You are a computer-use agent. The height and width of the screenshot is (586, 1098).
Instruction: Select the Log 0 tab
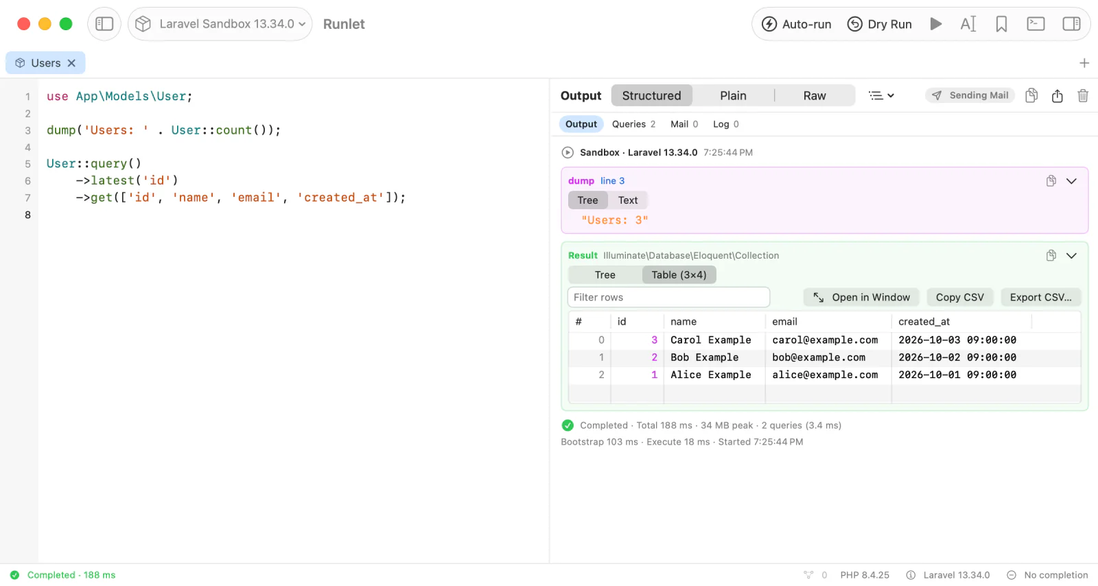pyautogui.click(x=726, y=124)
